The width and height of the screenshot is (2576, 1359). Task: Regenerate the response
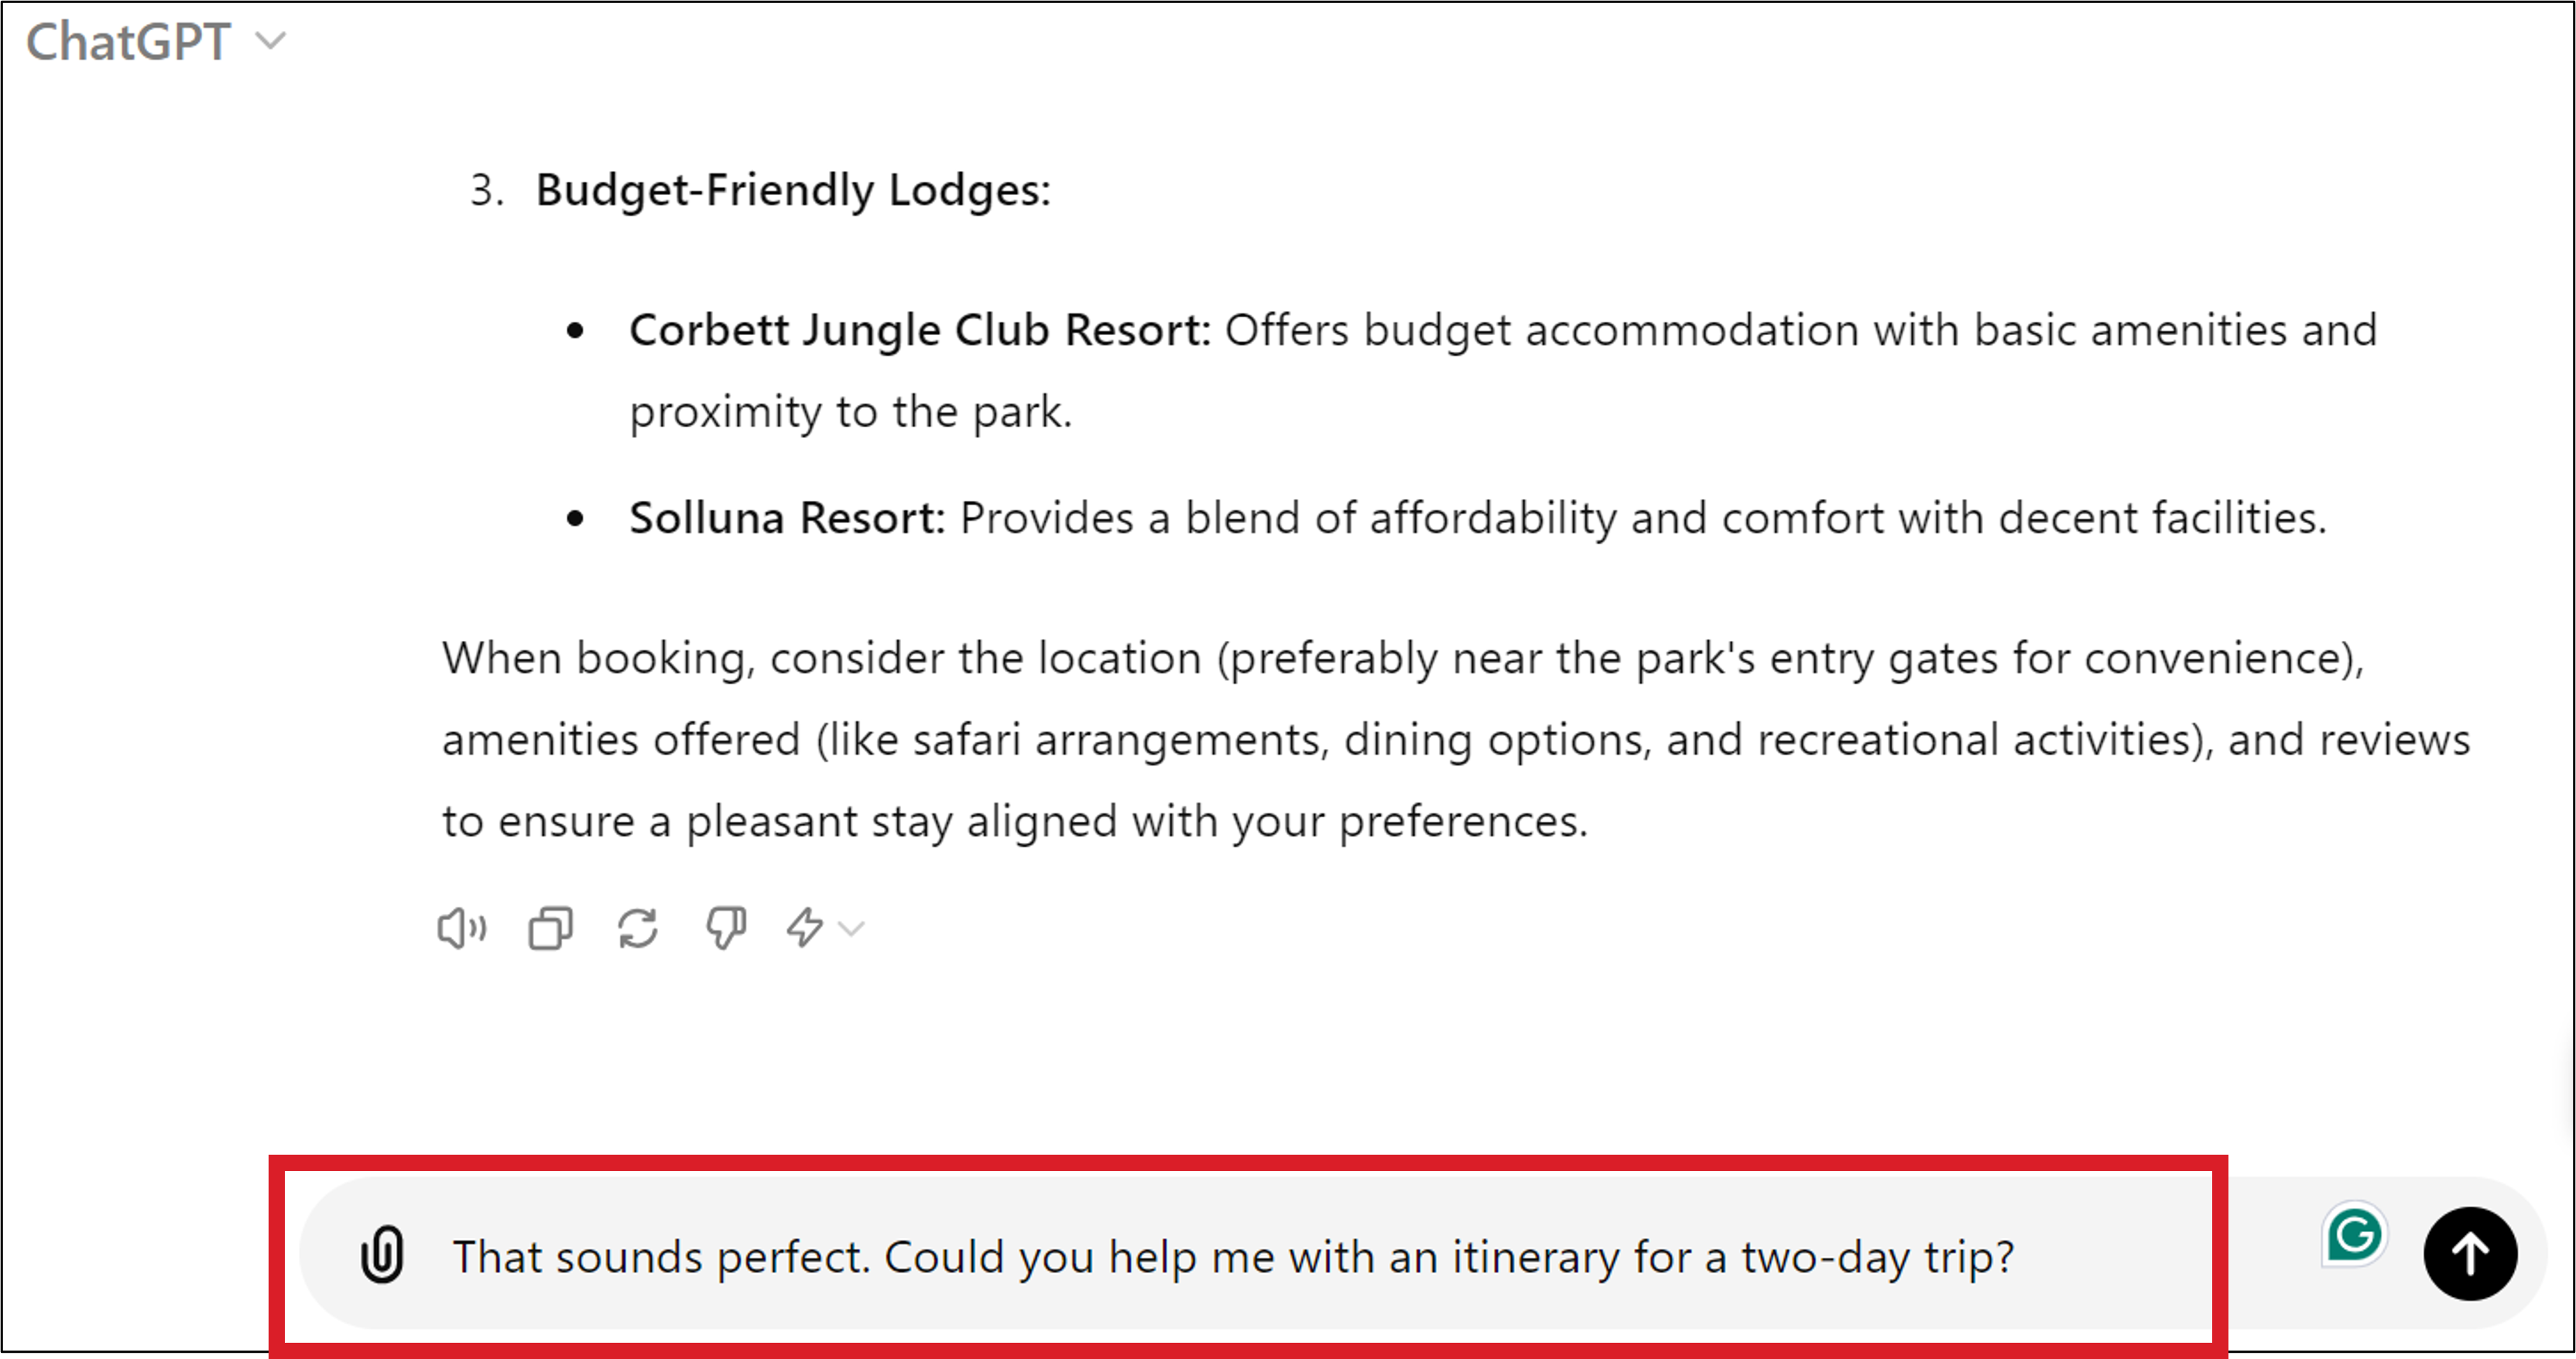click(638, 928)
